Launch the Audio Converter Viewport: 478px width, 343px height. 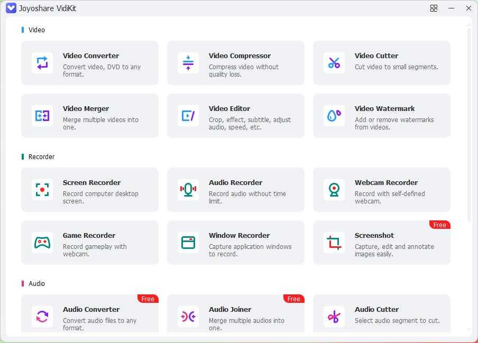(x=90, y=316)
